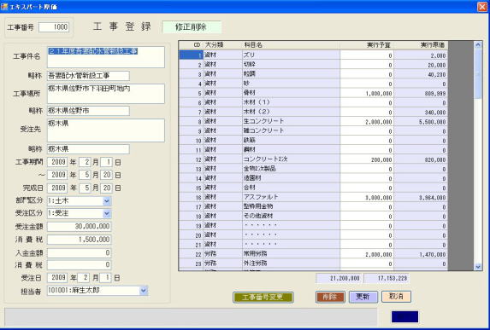Image resolution: width=490 pixels, height=330 pixels.
Task: Click the 工事場所 text box
Action: (x=106, y=94)
